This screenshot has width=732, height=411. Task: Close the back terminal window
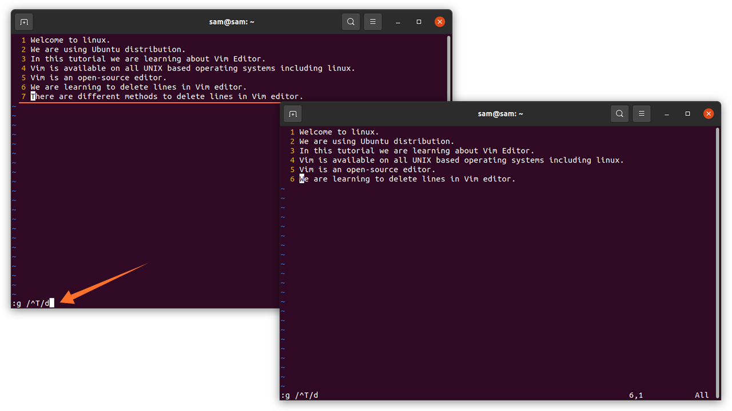click(x=440, y=22)
